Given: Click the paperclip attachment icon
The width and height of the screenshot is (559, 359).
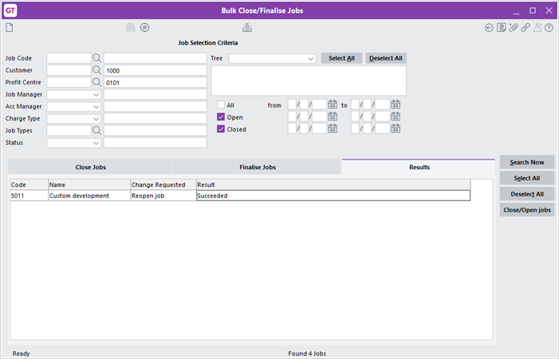Looking at the screenshot, I should (514, 28).
